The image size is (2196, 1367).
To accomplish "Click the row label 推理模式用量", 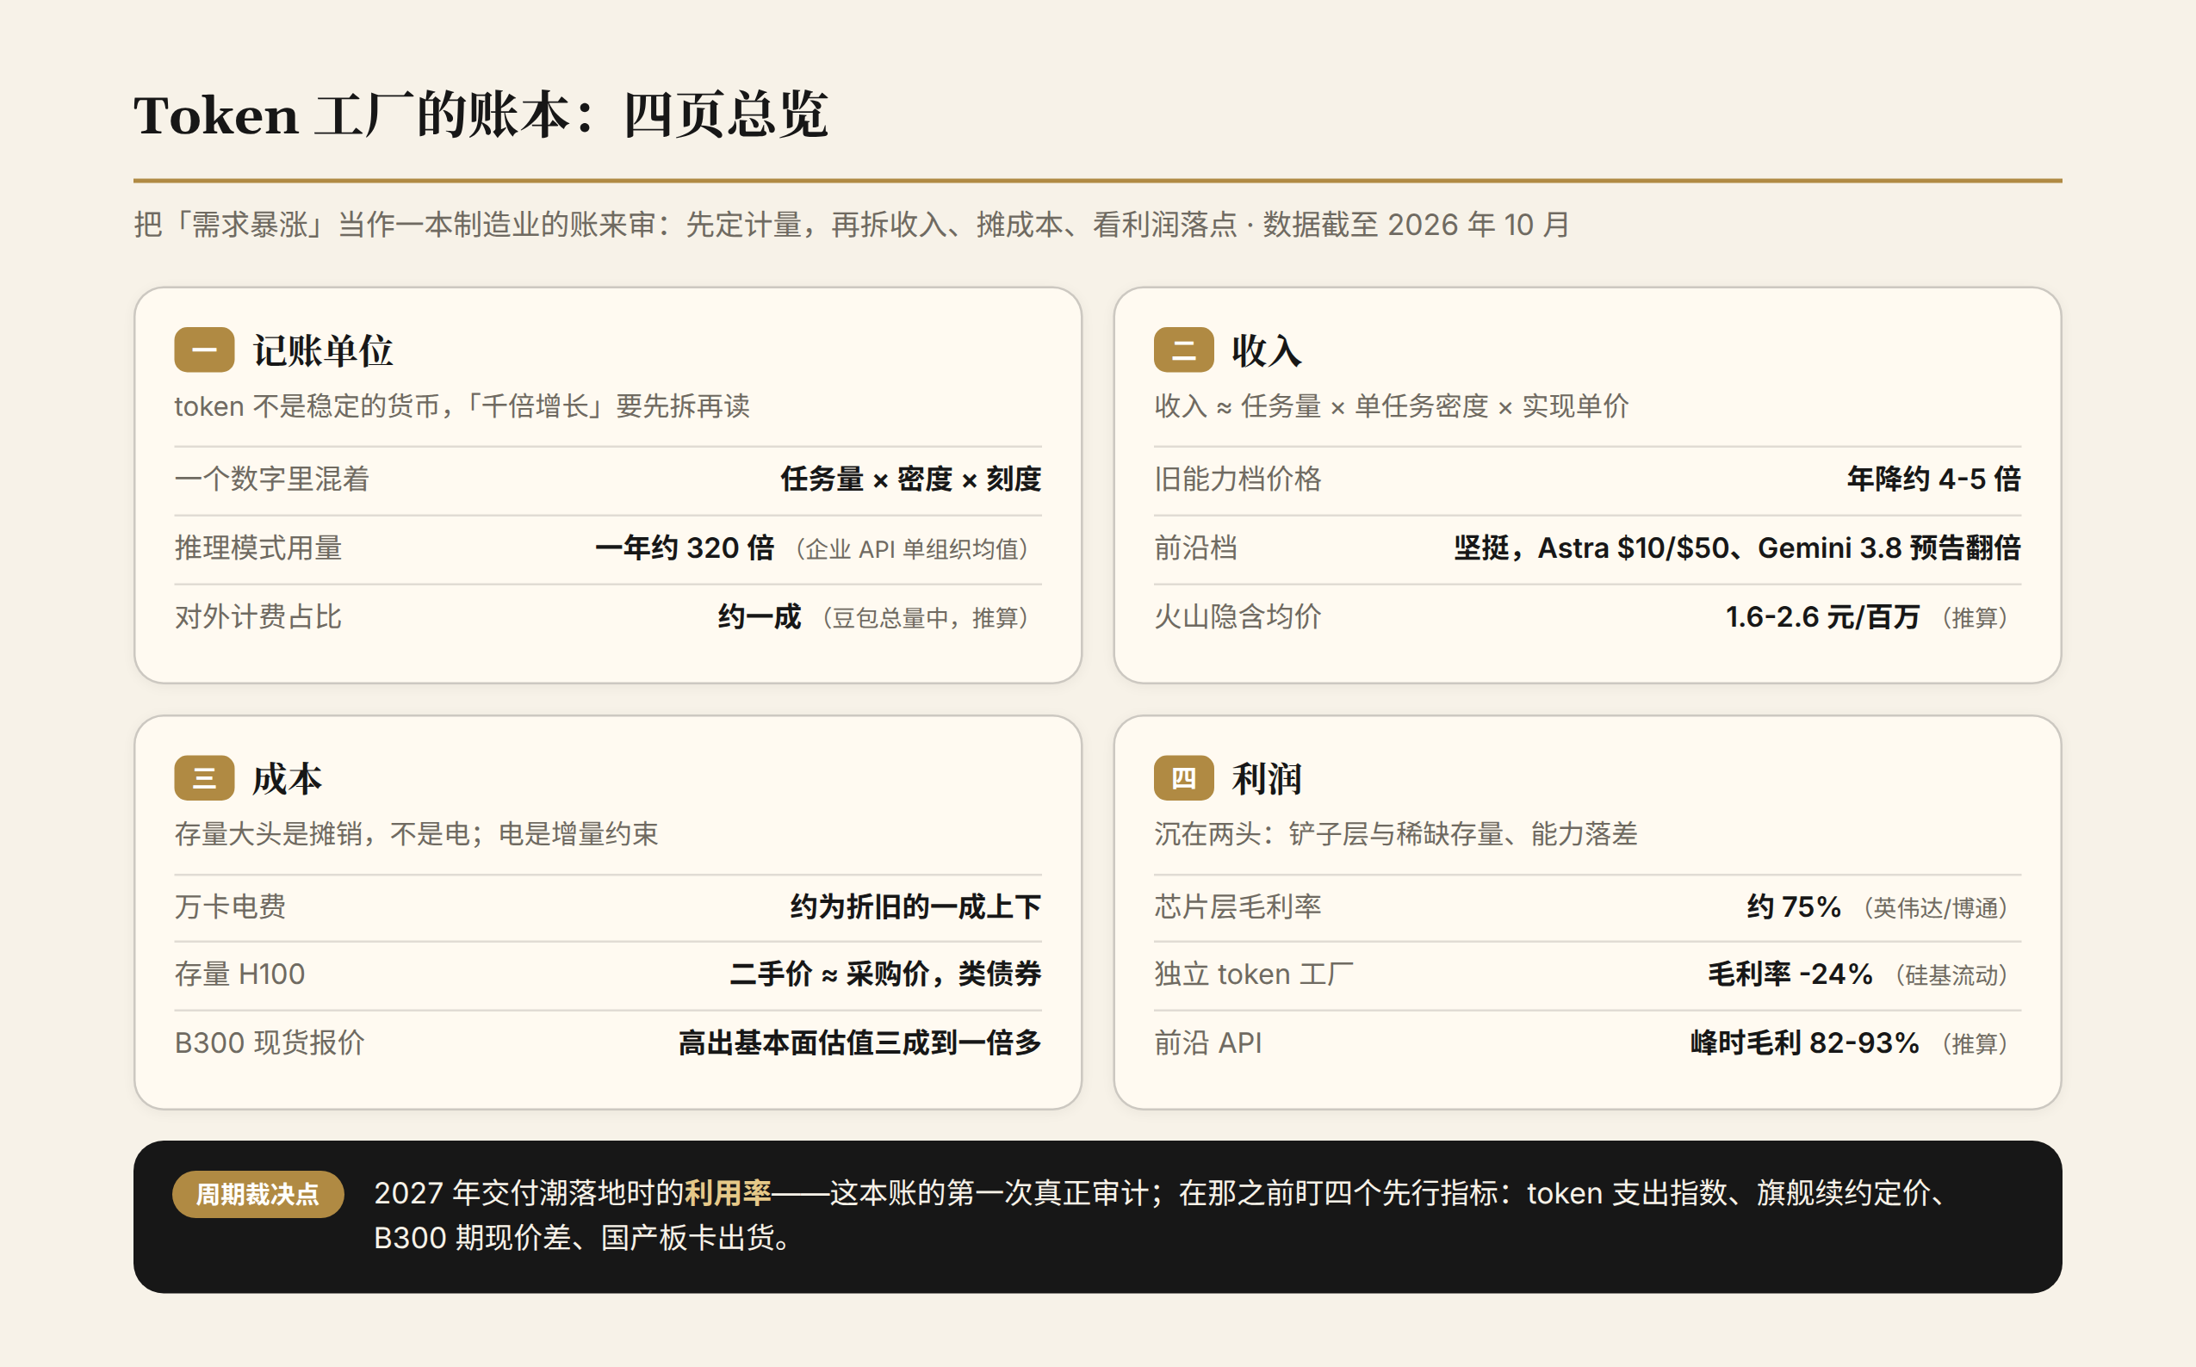I will [258, 547].
